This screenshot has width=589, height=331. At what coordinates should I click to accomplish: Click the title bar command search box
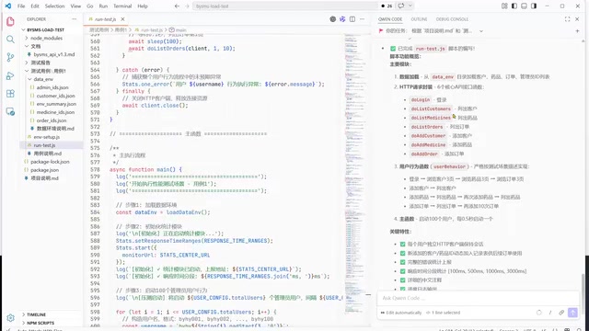(x=285, y=6)
